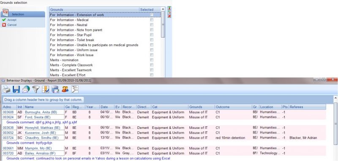Image resolution: width=338 pixels, height=161 pixels.
Task: Click the top select-all icon beside the grounds list
Action: (169, 8)
